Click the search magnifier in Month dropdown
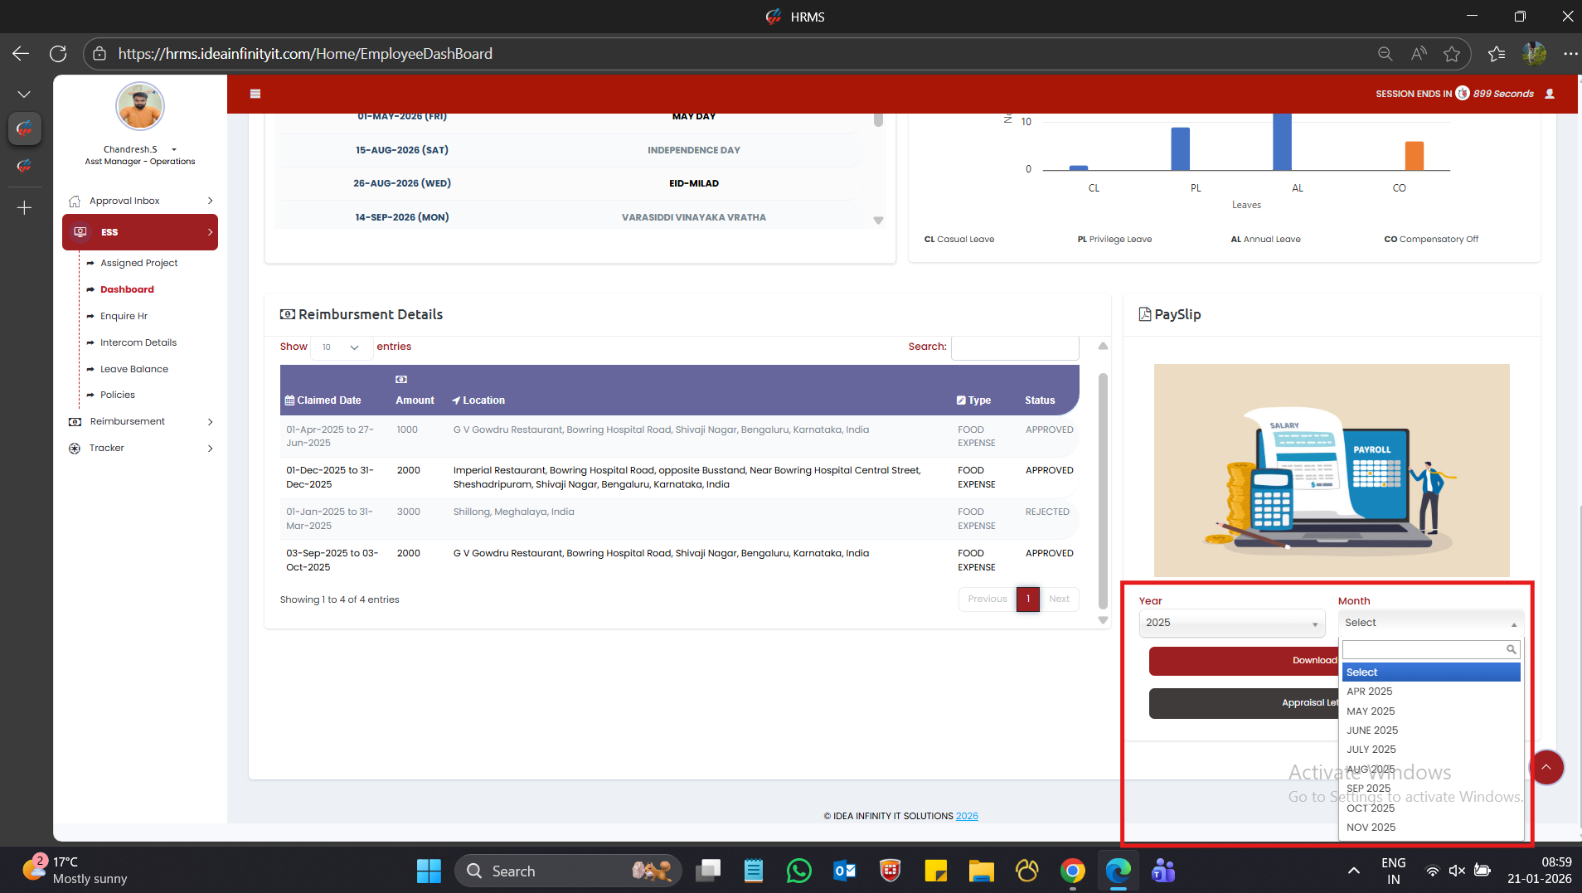1582x893 pixels. point(1511,649)
